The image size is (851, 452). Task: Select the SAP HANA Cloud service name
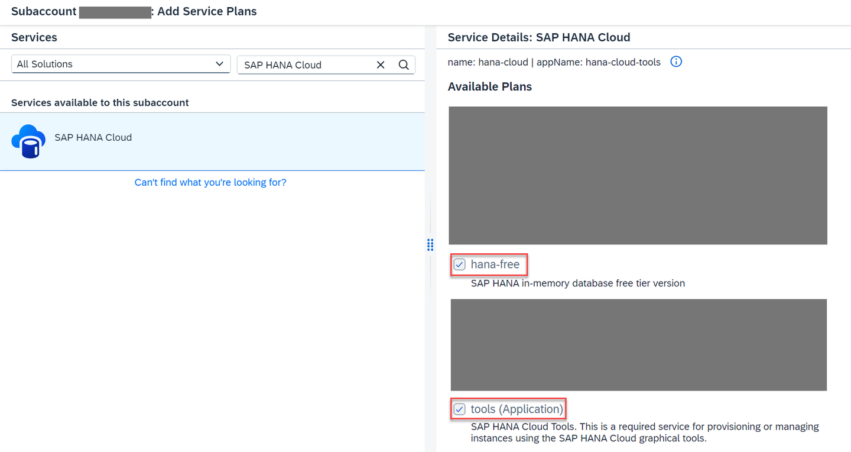tap(93, 137)
